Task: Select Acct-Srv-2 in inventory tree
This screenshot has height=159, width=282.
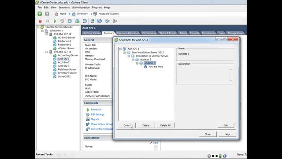Action: point(63,62)
